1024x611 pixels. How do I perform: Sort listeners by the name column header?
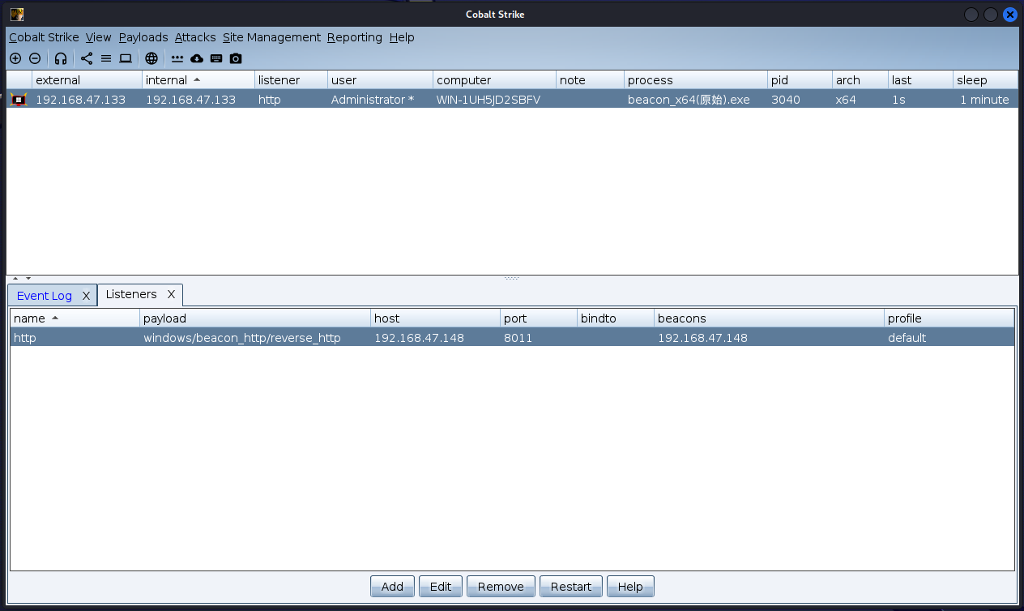point(30,318)
